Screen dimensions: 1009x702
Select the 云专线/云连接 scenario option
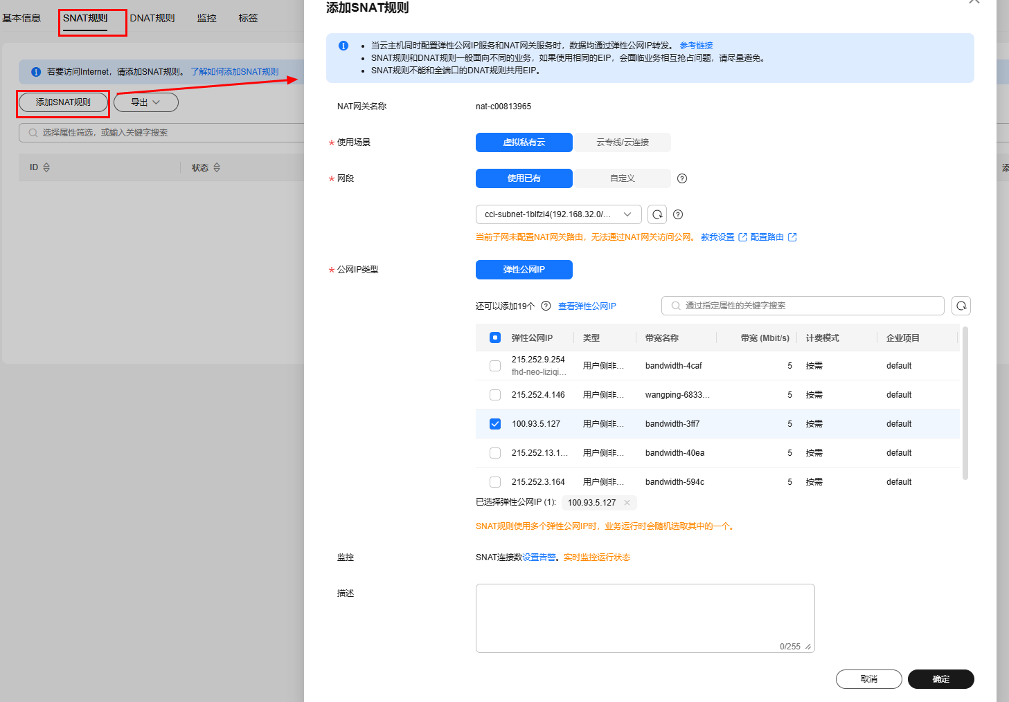click(622, 142)
